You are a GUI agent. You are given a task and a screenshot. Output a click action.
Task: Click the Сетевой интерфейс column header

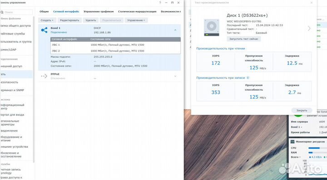tap(64, 39)
